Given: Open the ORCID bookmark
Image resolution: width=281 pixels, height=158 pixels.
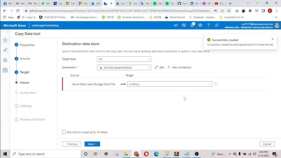Looking at the screenshot, I should point(108,17).
